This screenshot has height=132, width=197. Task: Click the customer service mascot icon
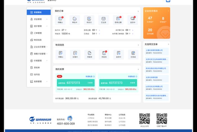(70, 118)
